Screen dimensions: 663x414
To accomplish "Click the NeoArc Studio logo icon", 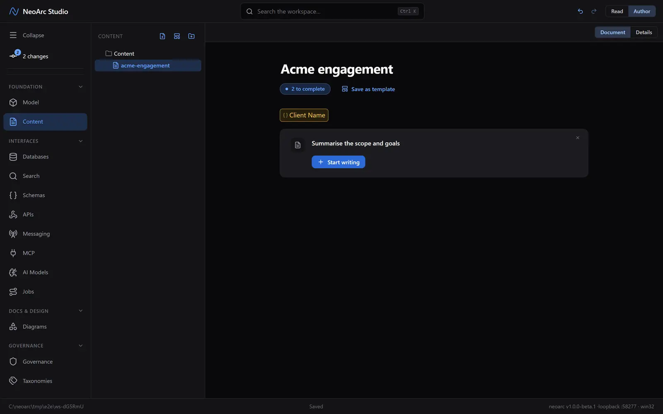I will click(14, 12).
